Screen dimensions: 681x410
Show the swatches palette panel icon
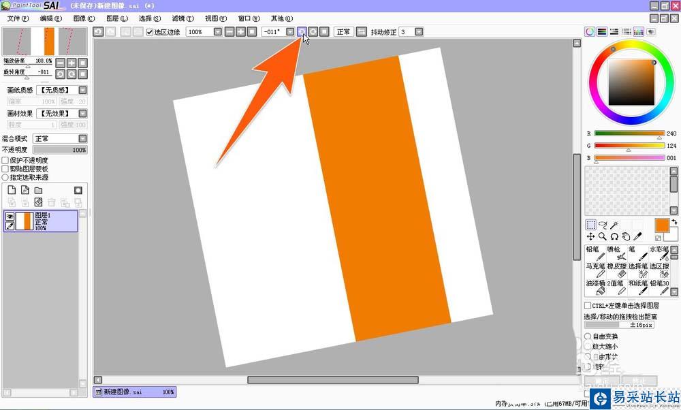point(639,32)
